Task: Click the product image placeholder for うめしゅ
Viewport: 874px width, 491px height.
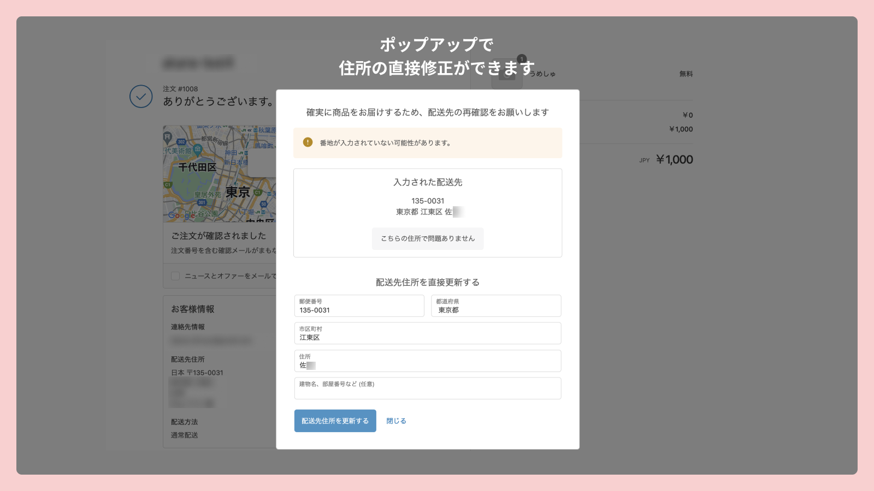Action: pyautogui.click(x=506, y=74)
